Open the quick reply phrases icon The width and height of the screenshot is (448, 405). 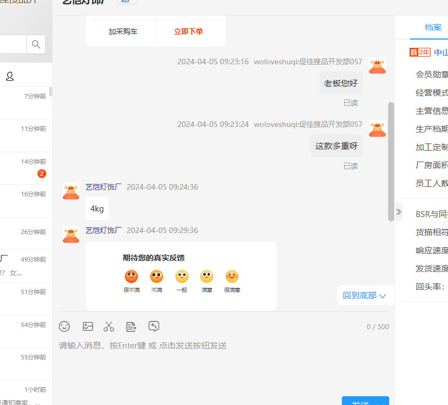coord(131,326)
